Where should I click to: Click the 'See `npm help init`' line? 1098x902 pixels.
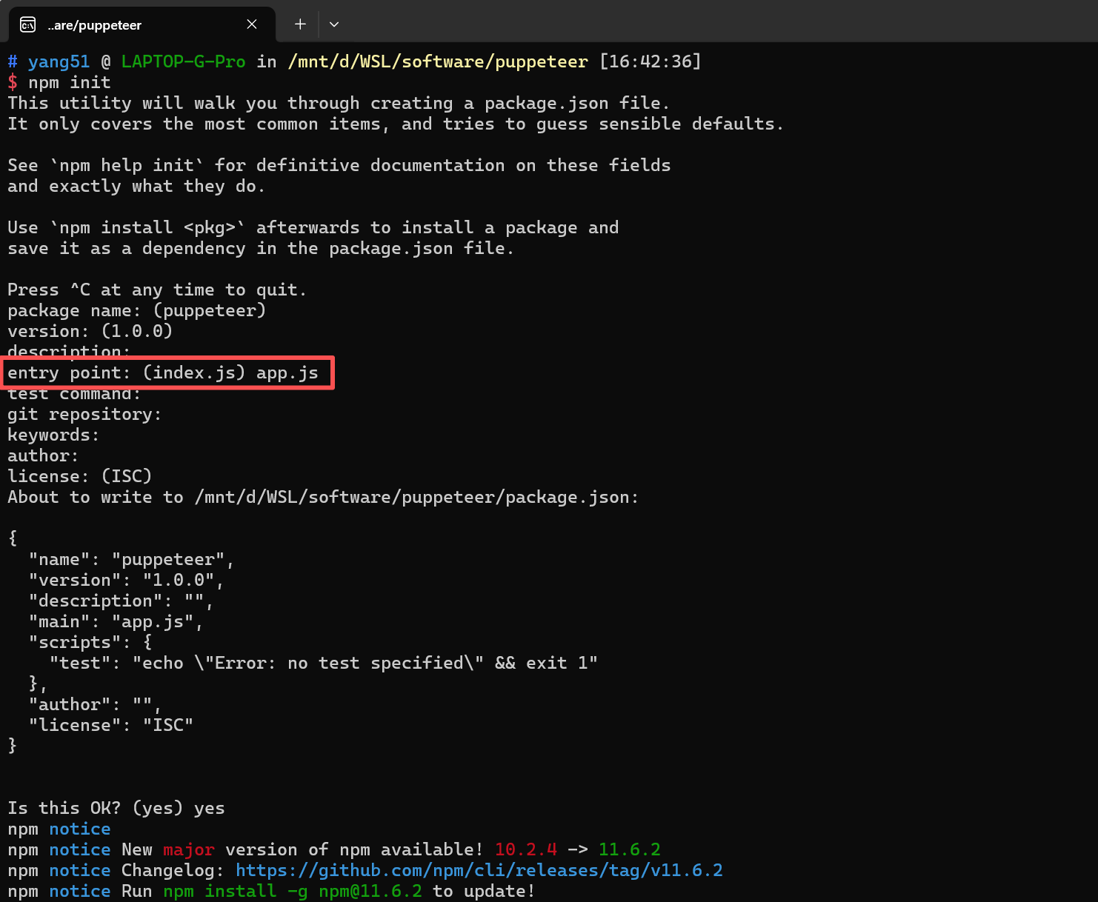pyautogui.click(x=339, y=165)
